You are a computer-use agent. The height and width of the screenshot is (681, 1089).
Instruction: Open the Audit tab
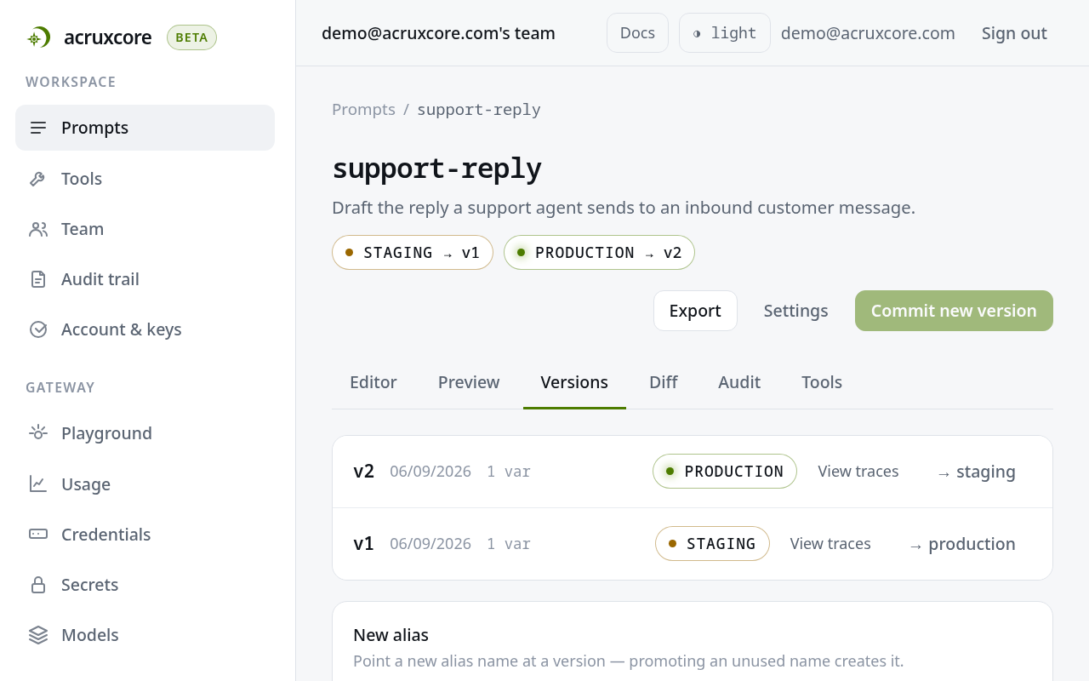[739, 382]
